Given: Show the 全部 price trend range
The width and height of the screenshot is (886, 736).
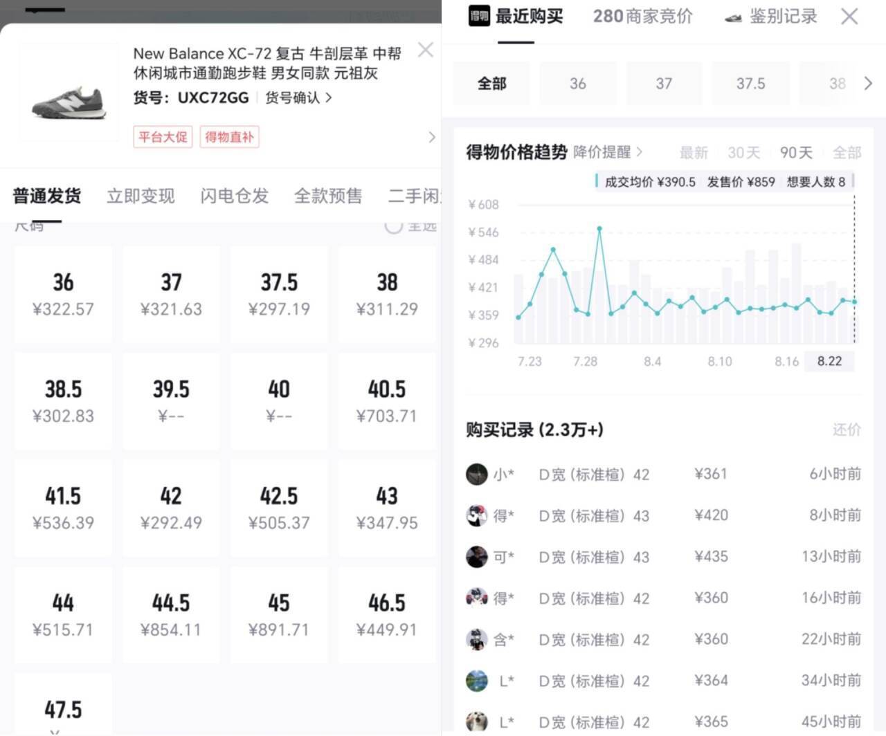Looking at the screenshot, I should tap(847, 152).
